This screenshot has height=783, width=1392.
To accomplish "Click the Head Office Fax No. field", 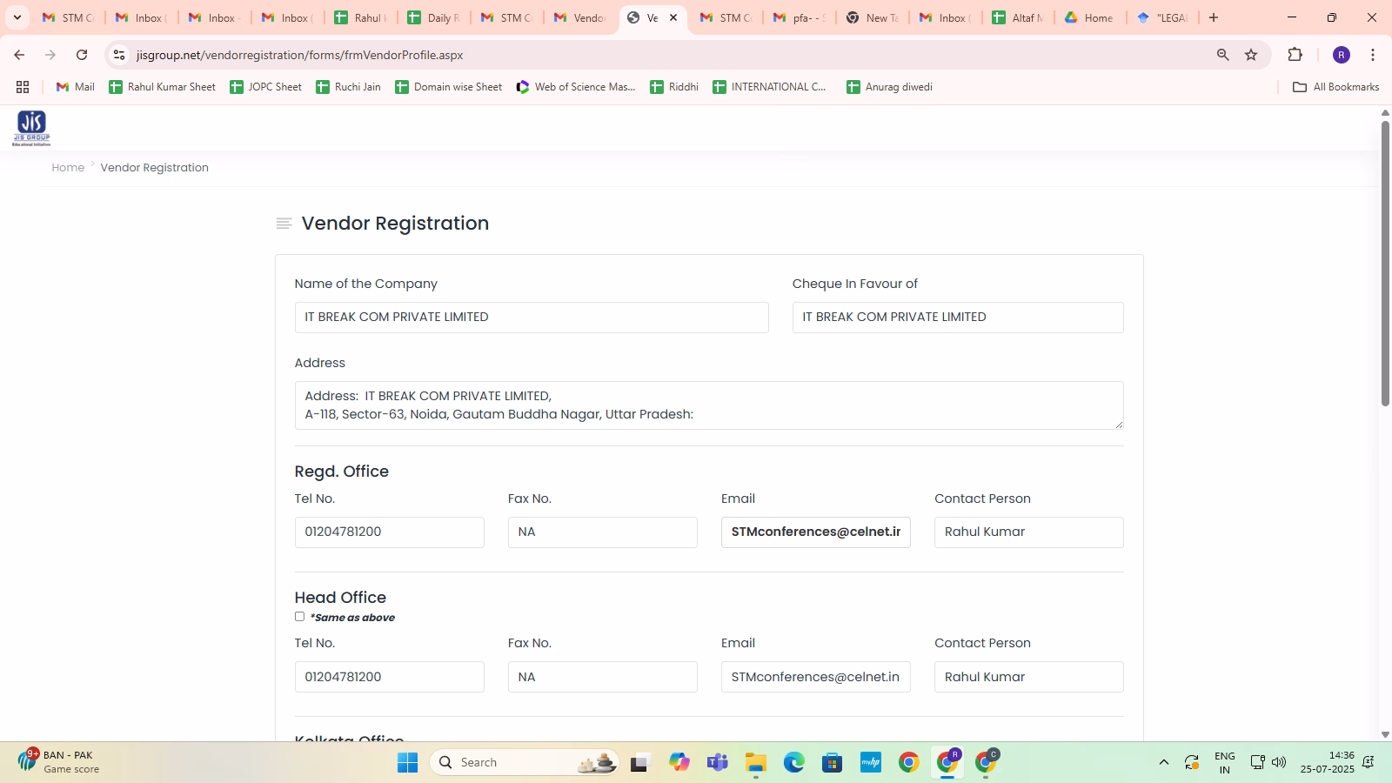I will click(603, 677).
